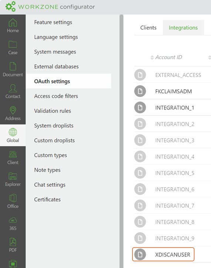
Task: Open the Case folder icon
Action: click(x=13, y=44)
